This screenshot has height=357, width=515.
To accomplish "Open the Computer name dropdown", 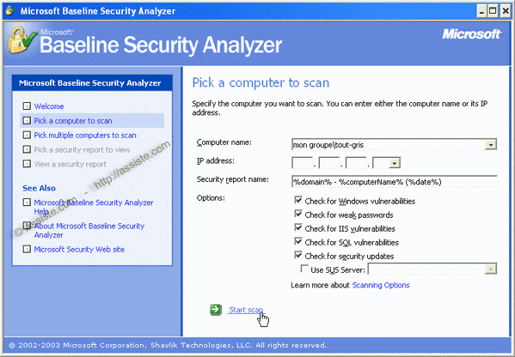I will tap(490, 144).
